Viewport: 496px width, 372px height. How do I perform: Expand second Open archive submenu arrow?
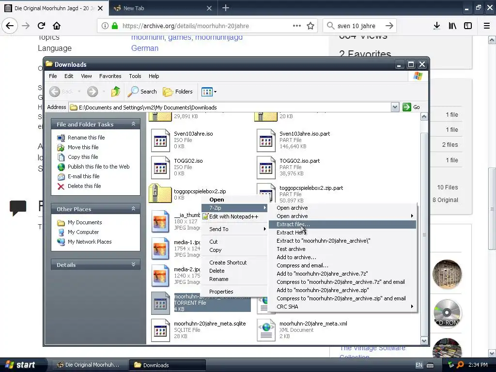pyautogui.click(x=412, y=216)
